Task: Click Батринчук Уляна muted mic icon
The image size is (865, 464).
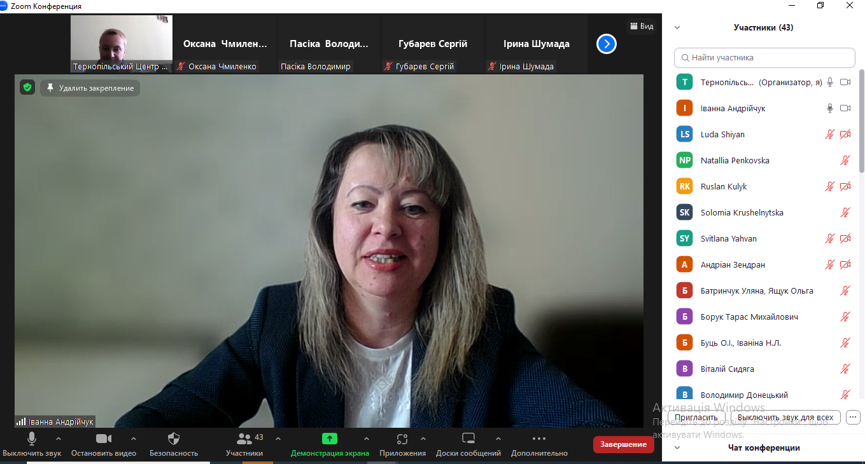Action: [845, 290]
